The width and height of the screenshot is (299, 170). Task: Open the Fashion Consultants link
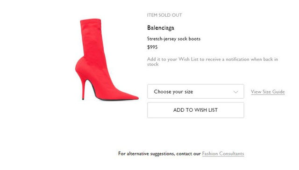tap(223, 153)
